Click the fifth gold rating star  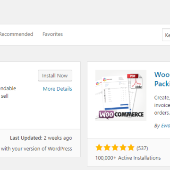[x=131, y=148]
